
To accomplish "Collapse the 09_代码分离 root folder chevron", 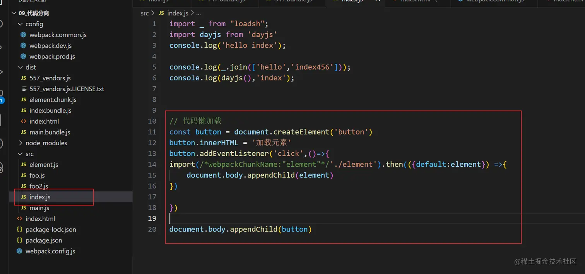I will [x=14, y=13].
